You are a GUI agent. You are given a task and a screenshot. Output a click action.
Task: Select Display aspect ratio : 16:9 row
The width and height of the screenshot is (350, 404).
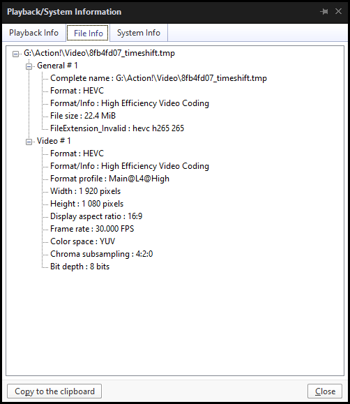(96, 216)
